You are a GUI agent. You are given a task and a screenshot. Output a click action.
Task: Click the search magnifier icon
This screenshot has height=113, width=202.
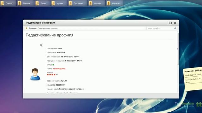coord(175,28)
